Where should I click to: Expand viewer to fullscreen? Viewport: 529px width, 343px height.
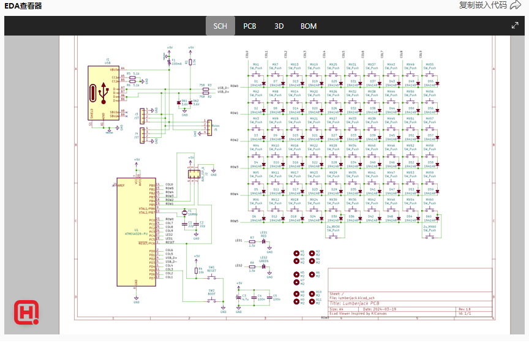click(515, 26)
